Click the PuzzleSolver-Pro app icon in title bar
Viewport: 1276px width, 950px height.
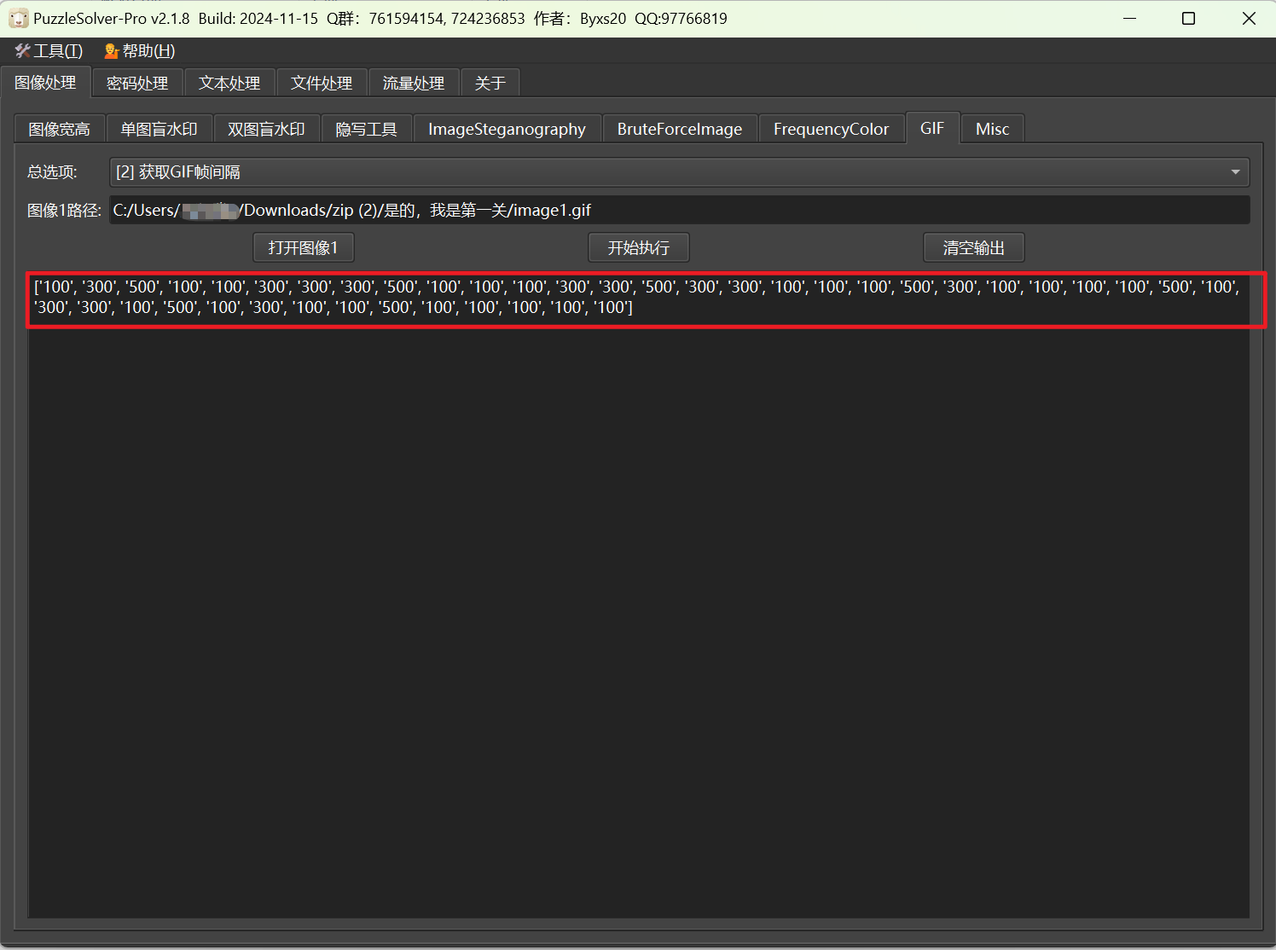(x=18, y=18)
